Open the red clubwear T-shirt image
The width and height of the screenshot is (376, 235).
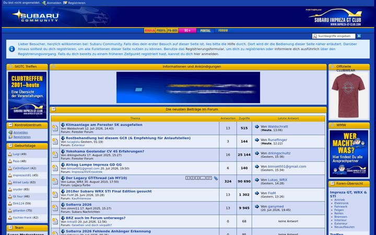[x=349, y=95]
